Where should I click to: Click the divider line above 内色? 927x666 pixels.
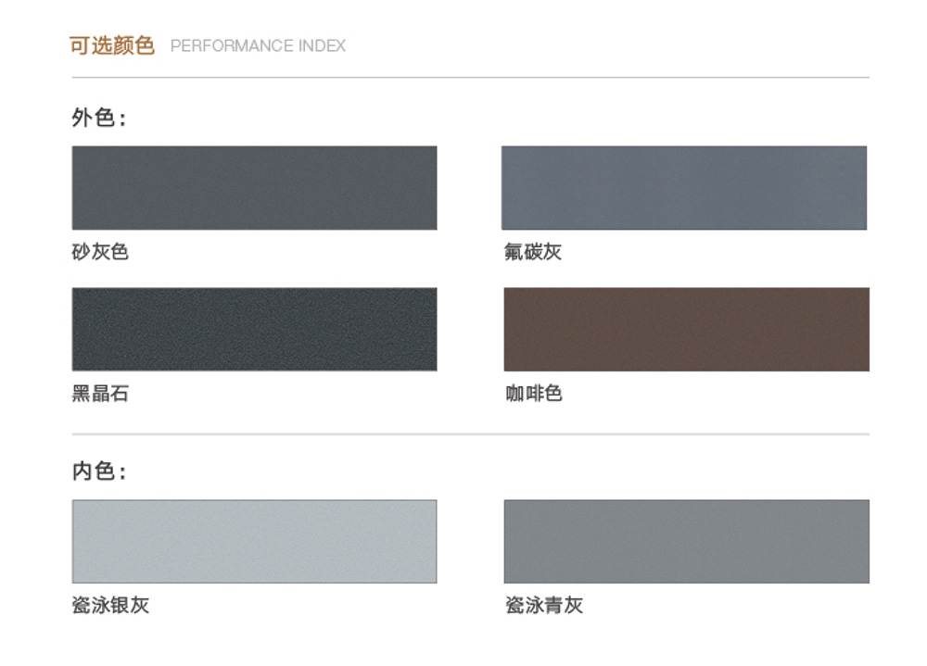[x=471, y=434]
